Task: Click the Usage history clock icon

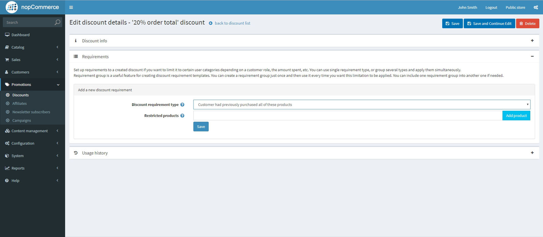Action: 76,153
